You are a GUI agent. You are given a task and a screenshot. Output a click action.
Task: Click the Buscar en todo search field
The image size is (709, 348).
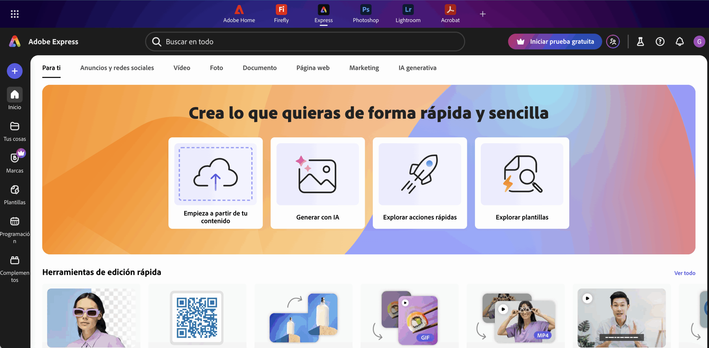tap(305, 42)
